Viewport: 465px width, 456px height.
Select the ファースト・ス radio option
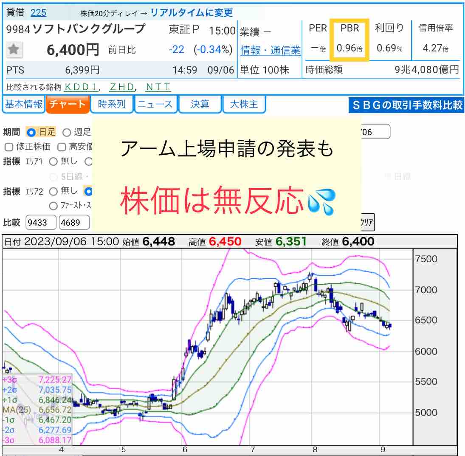[54, 206]
